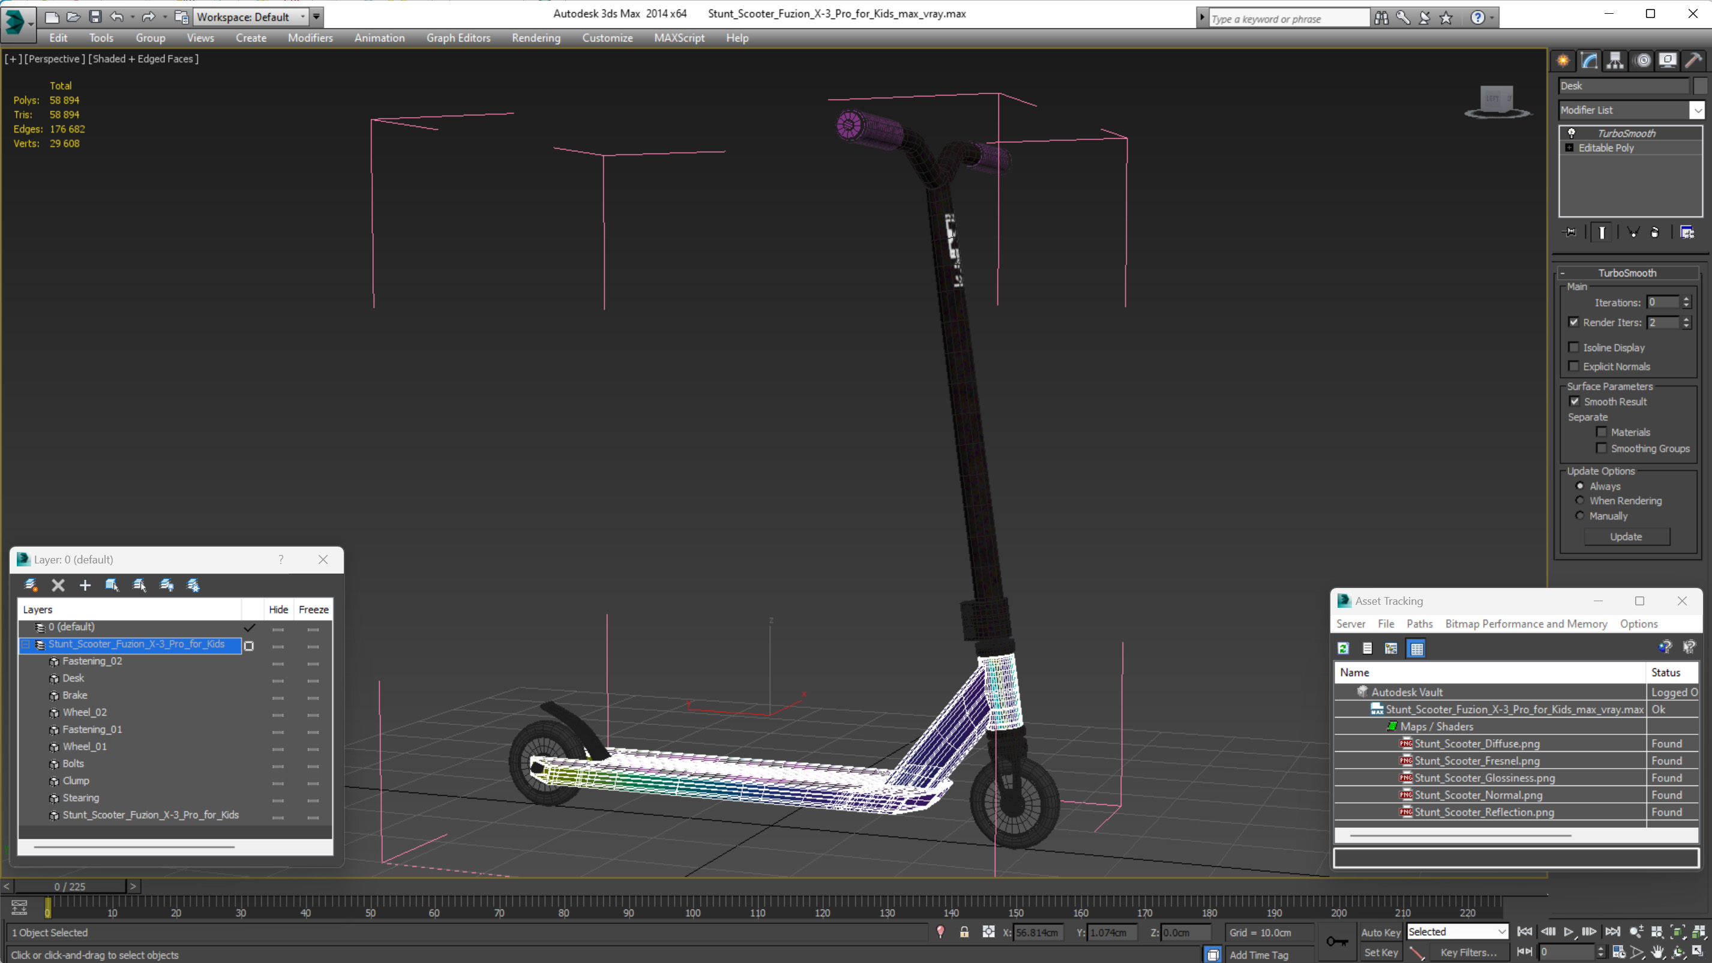Open Configure Modifier Sets icon
Viewport: 1712px width, 963px height.
click(x=1687, y=232)
